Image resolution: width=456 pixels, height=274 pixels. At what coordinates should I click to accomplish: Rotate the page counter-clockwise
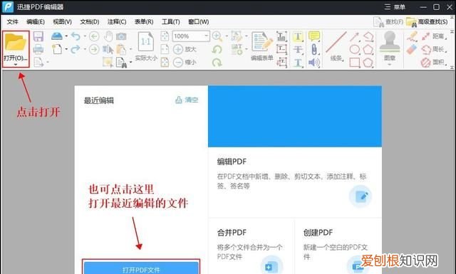(217, 49)
